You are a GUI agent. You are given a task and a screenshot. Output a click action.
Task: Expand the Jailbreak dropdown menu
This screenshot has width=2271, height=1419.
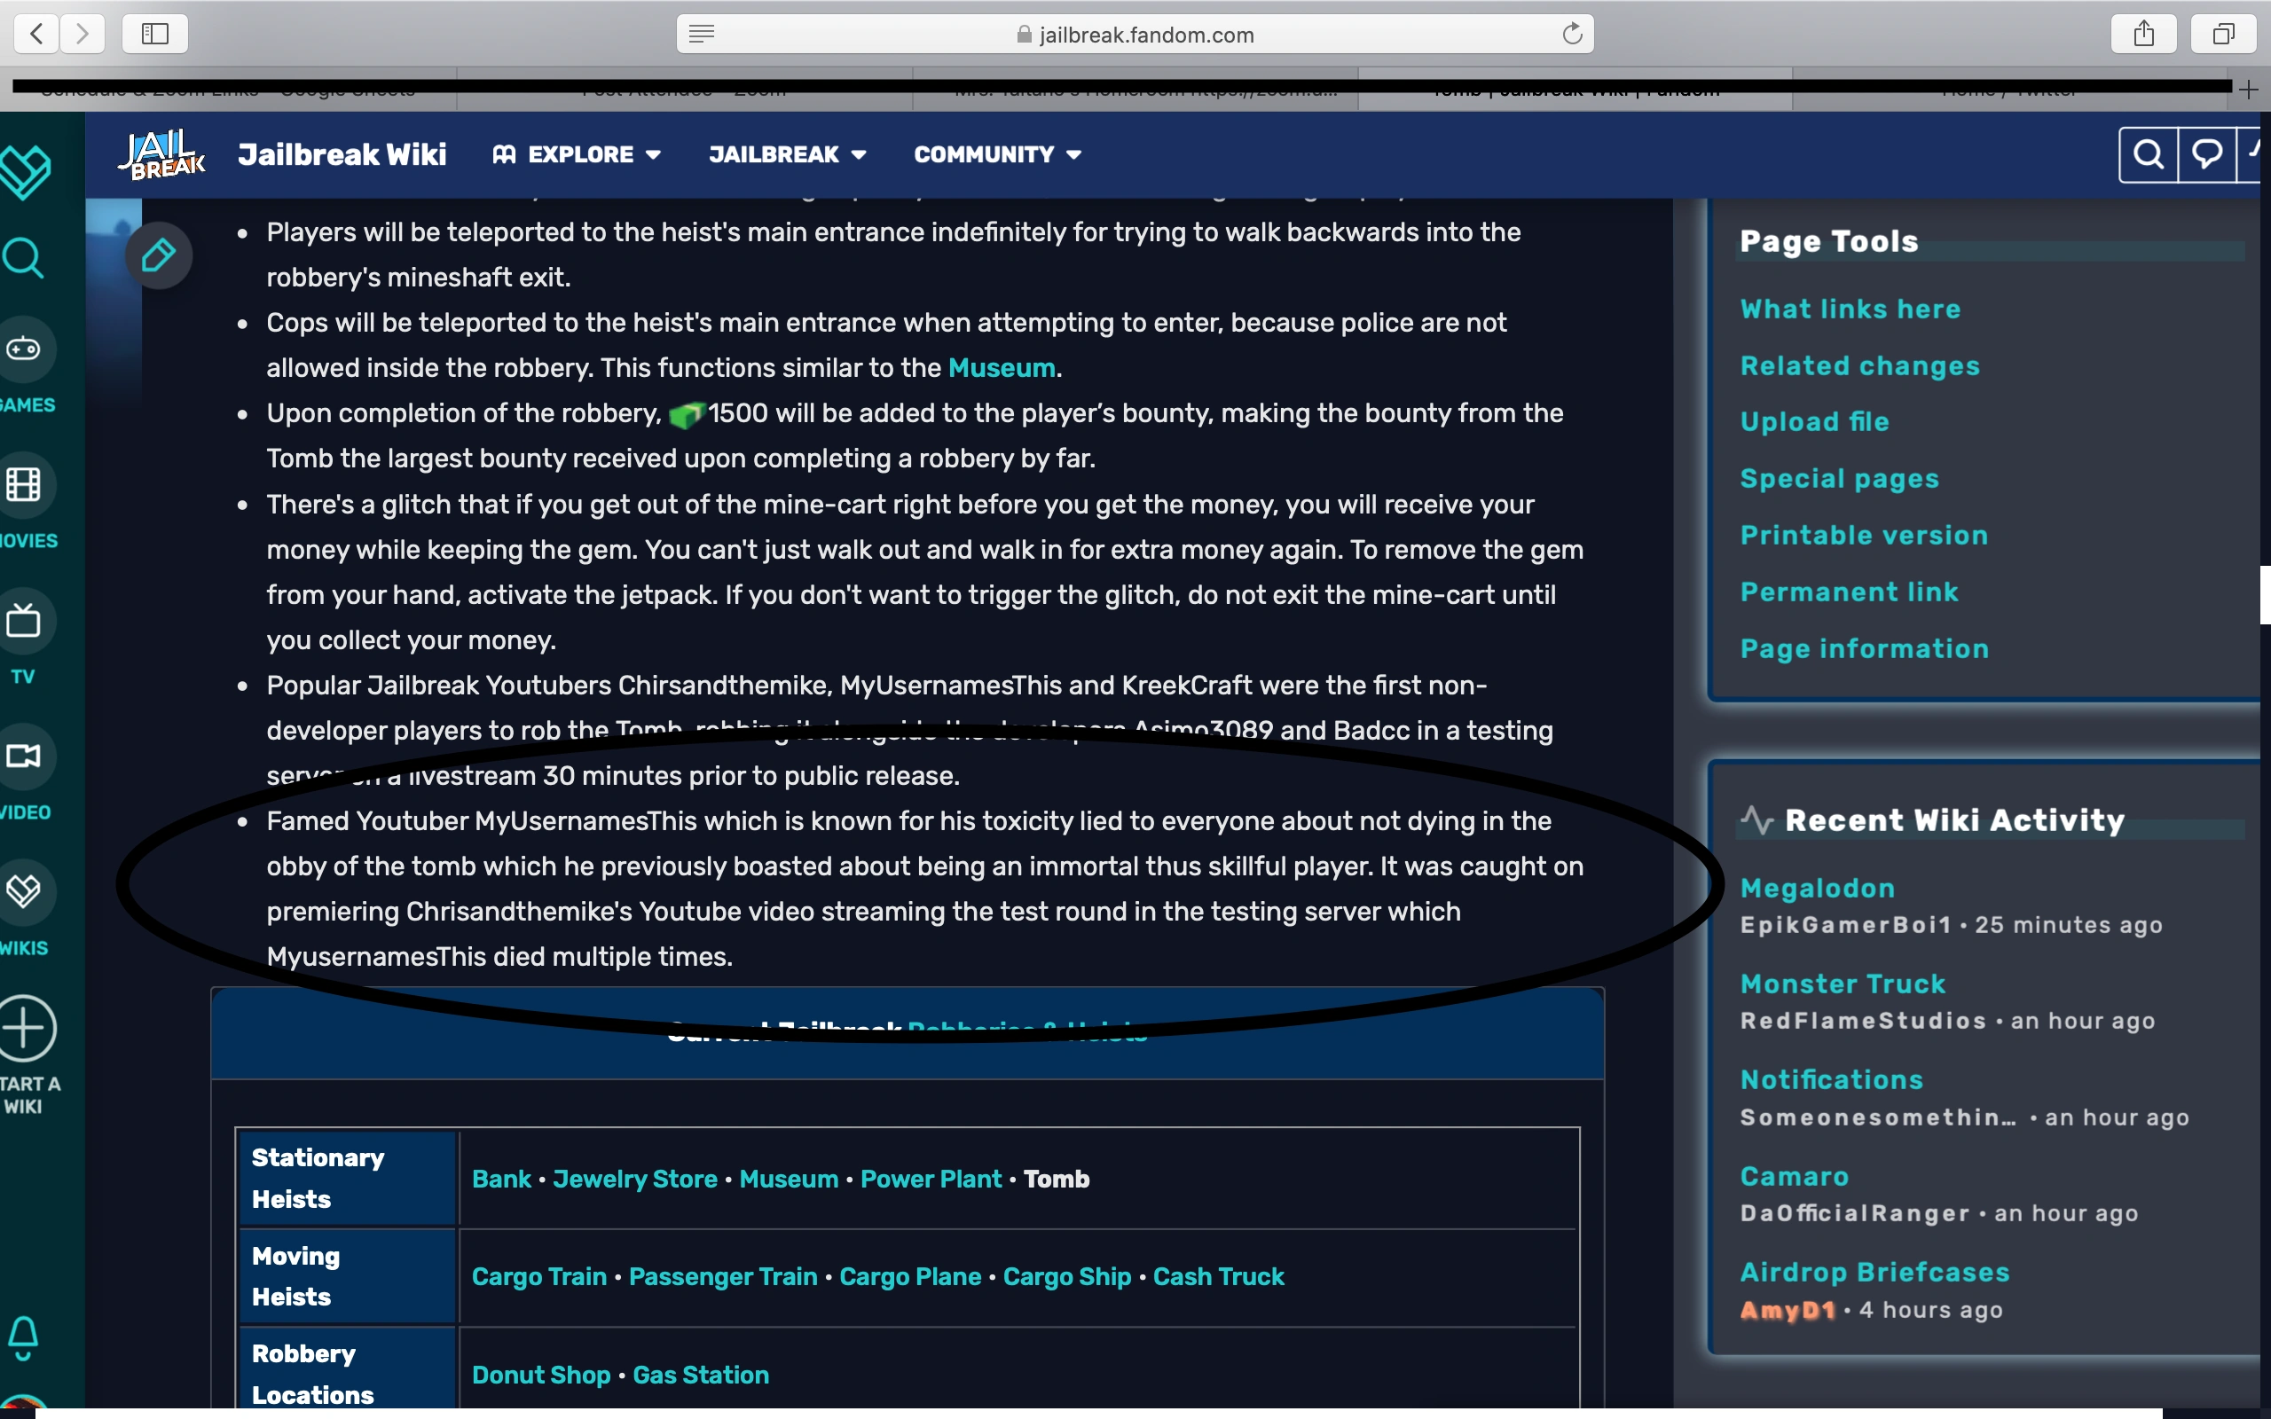click(x=786, y=154)
